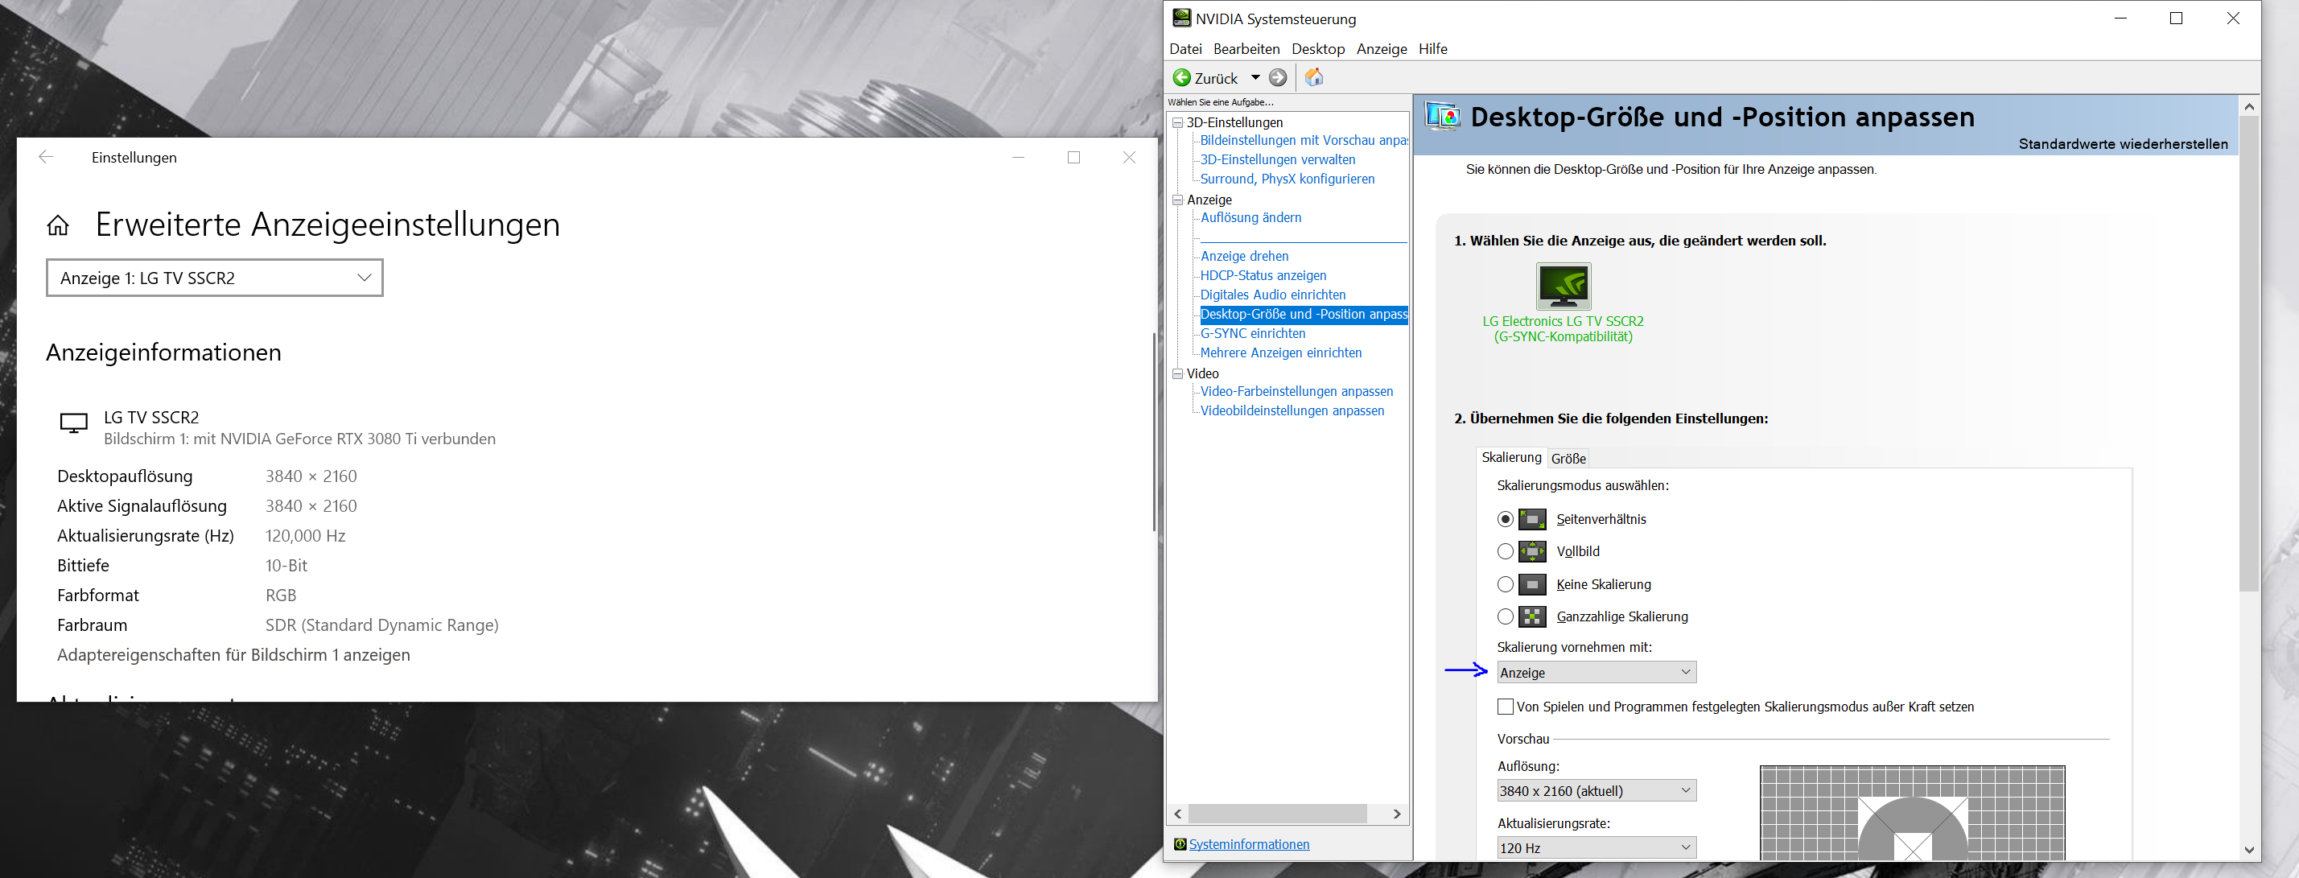Click the home icon in Einstellungen window
This screenshot has height=878, width=2299.
coord(58,225)
